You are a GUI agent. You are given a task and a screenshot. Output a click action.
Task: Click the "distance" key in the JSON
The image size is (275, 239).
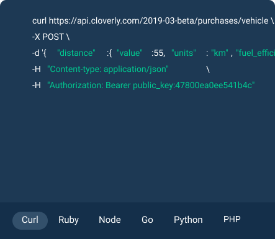click(x=76, y=53)
